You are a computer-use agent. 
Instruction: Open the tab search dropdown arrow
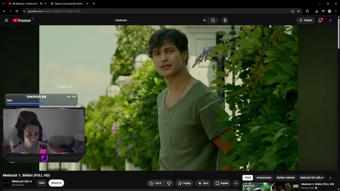pos(3,4)
